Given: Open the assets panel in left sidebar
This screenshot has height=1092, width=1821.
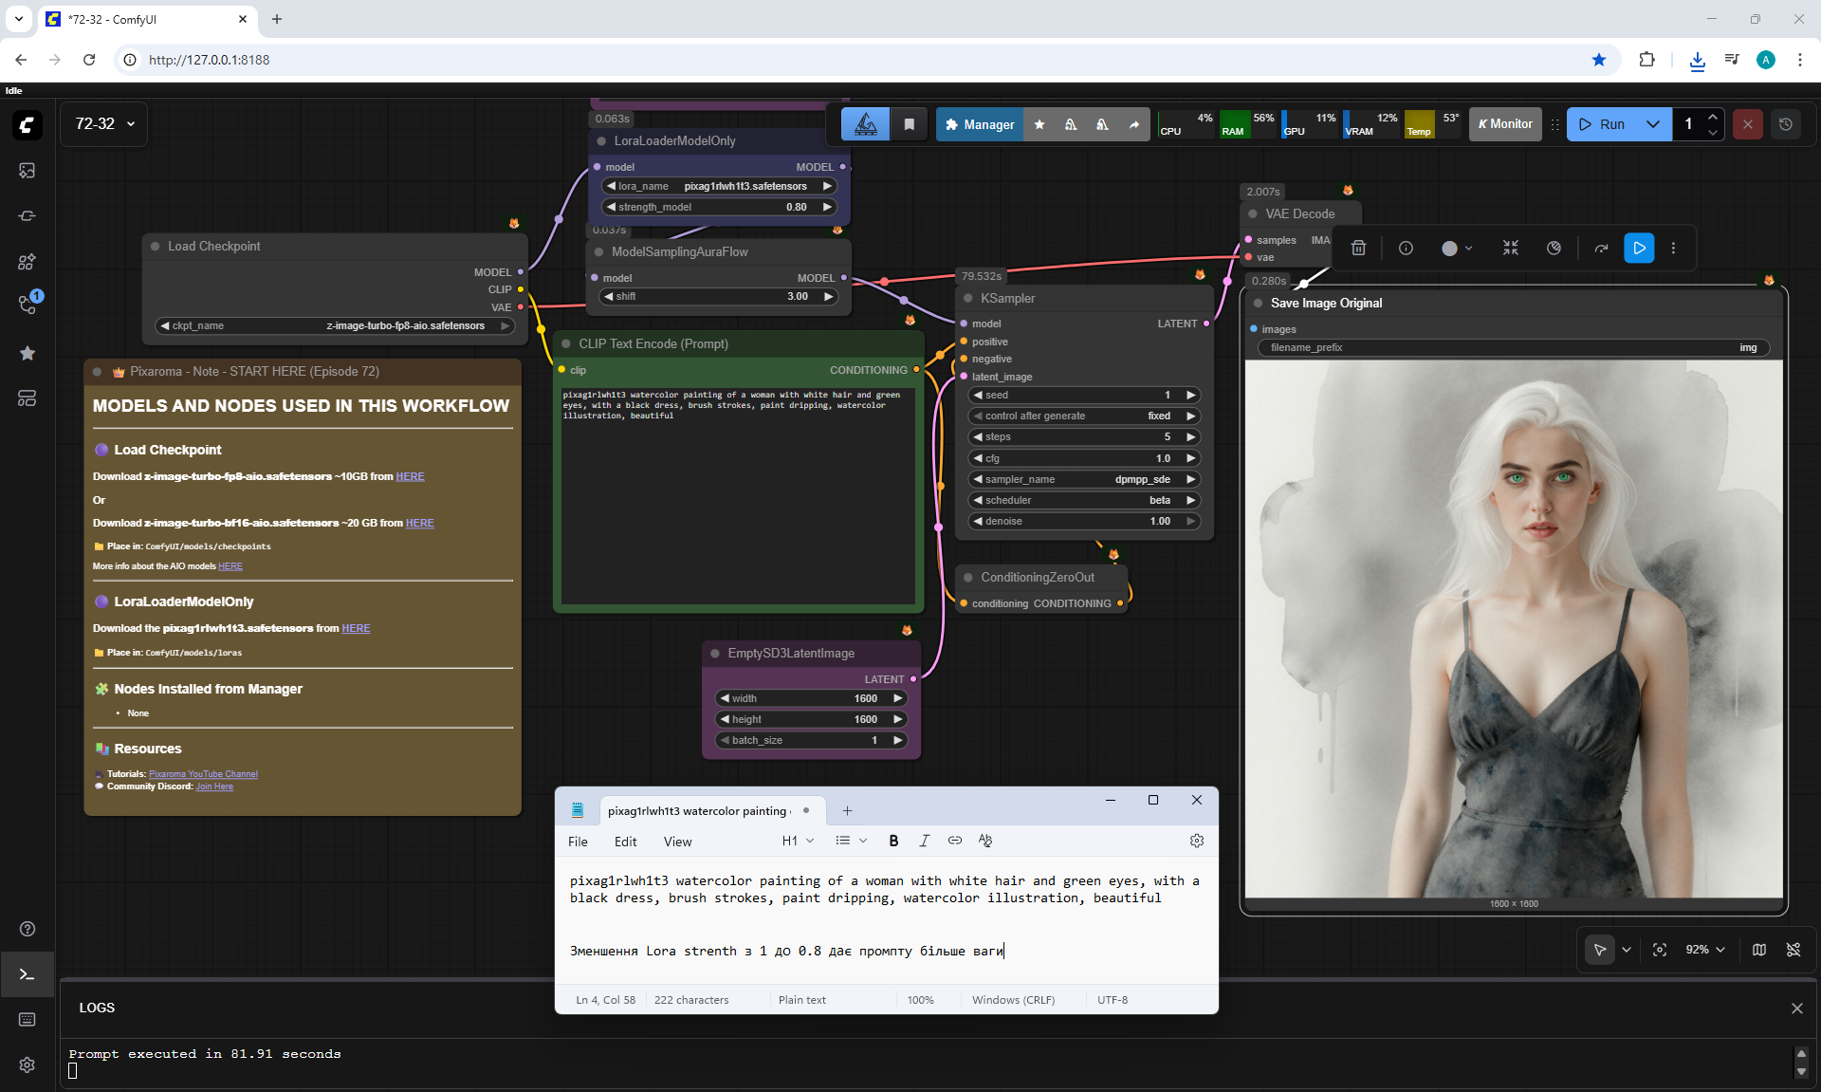Looking at the screenshot, I should pos(27,171).
